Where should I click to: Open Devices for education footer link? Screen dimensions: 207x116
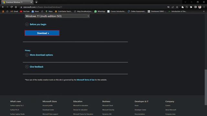pyautogui.click(x=81, y=110)
